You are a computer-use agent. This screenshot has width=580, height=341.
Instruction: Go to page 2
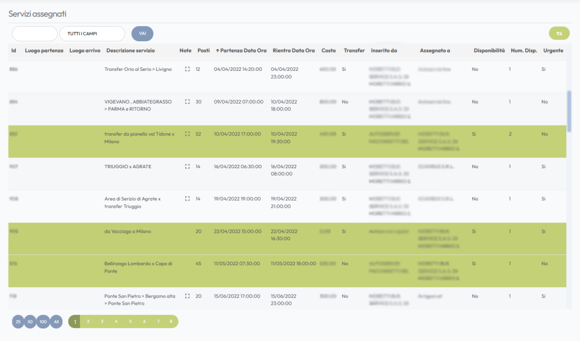click(88, 322)
